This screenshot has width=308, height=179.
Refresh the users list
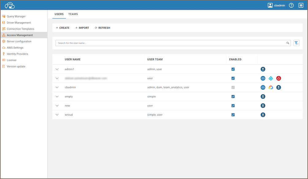tap(102, 28)
